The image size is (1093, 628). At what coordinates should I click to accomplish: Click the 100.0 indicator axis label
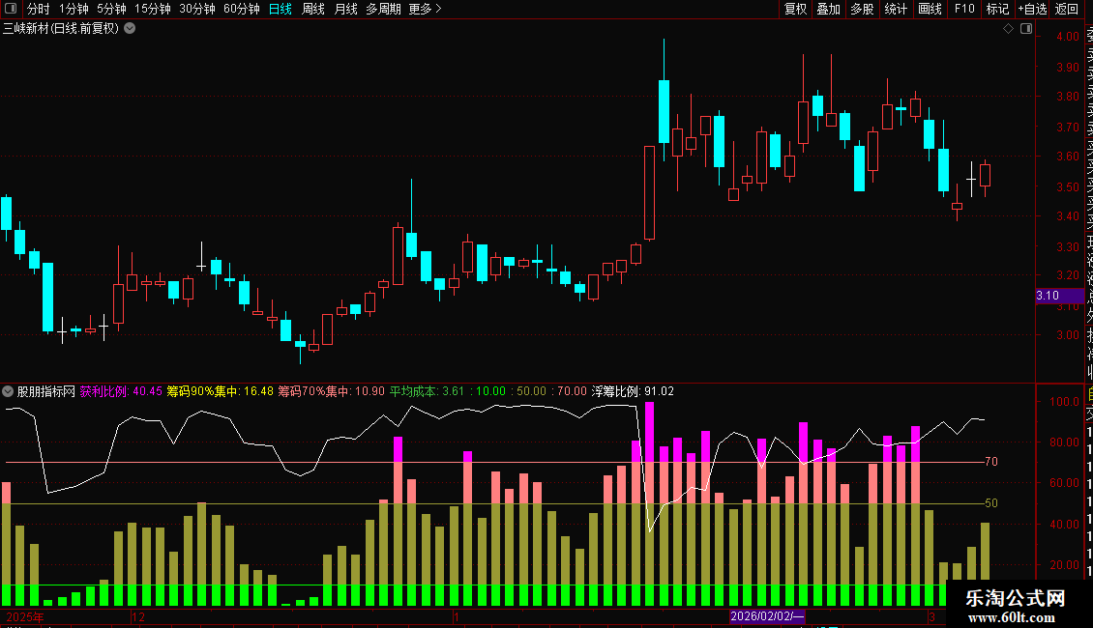pyautogui.click(x=1064, y=402)
